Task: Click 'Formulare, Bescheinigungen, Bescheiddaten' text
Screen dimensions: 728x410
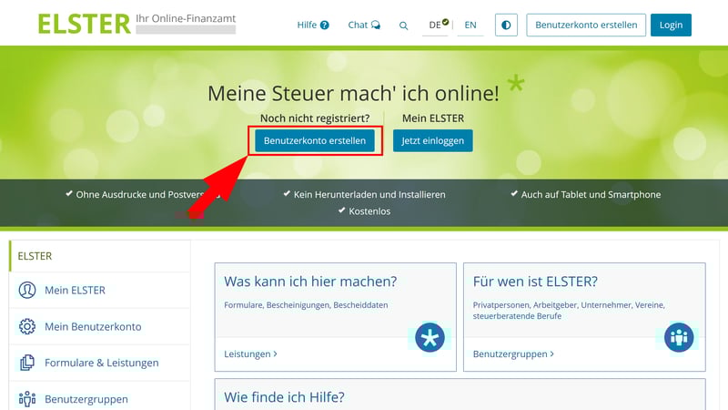Action: pyautogui.click(x=306, y=305)
